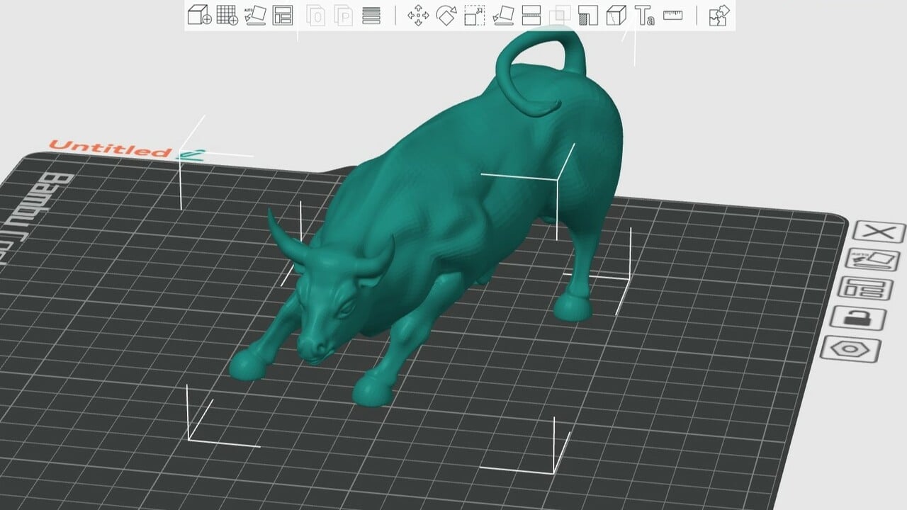The width and height of the screenshot is (907, 510).
Task: Activate the Lay on Face tool
Action: pyautogui.click(x=502, y=15)
